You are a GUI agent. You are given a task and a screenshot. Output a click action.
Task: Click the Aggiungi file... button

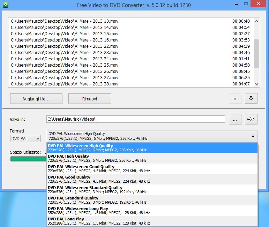[x=36, y=99]
